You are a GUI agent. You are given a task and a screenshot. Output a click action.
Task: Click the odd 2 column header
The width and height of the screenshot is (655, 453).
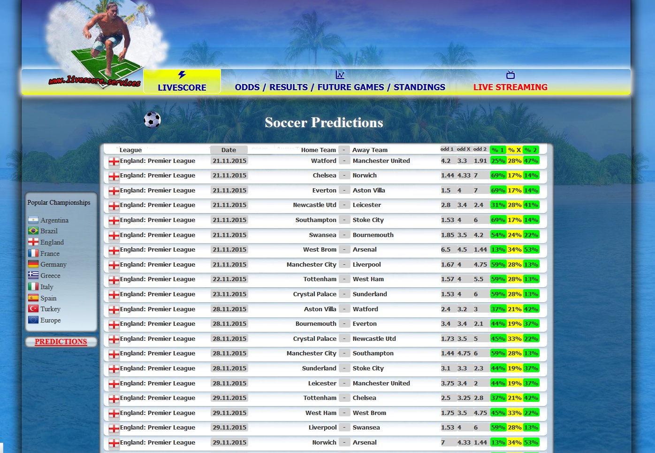pyautogui.click(x=480, y=149)
